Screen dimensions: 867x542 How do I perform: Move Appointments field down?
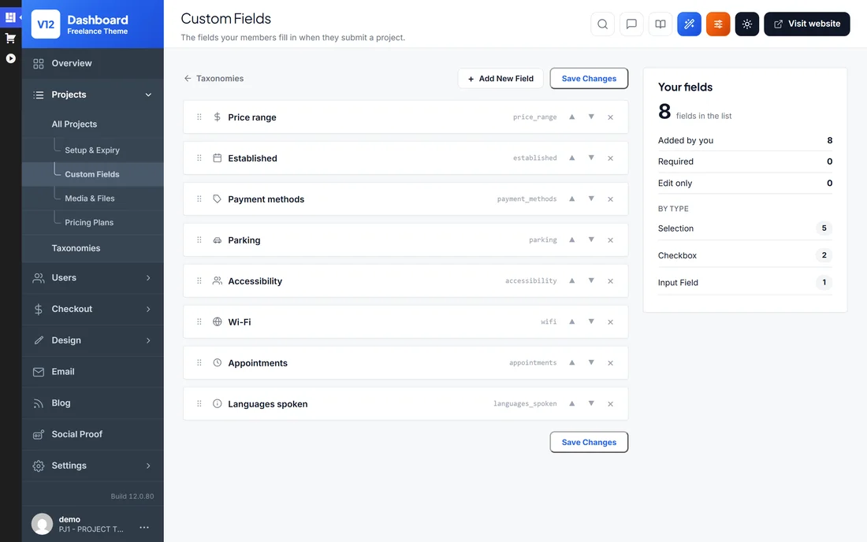591,362
